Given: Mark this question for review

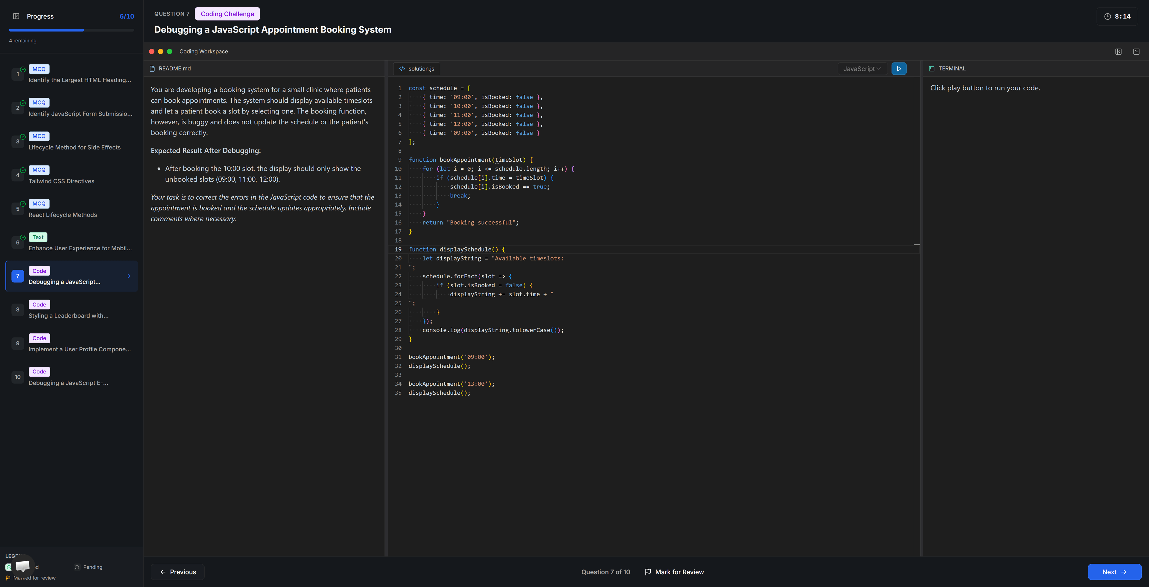Looking at the screenshot, I should click(x=674, y=572).
